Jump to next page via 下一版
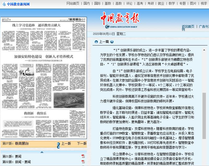209x166 pixels. click(x=81, y=143)
